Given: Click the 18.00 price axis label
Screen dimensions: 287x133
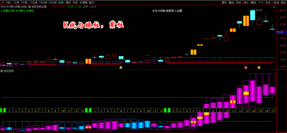Looking at the screenshot, I should click(x=283, y=38).
